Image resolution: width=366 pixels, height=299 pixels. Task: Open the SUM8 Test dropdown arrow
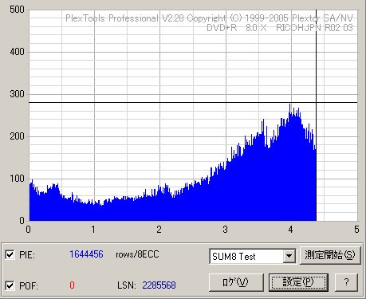(289, 256)
